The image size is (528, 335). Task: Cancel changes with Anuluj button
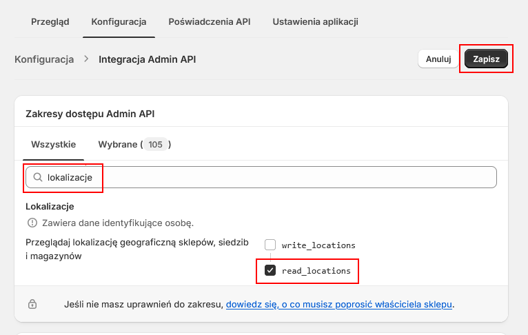pos(438,59)
